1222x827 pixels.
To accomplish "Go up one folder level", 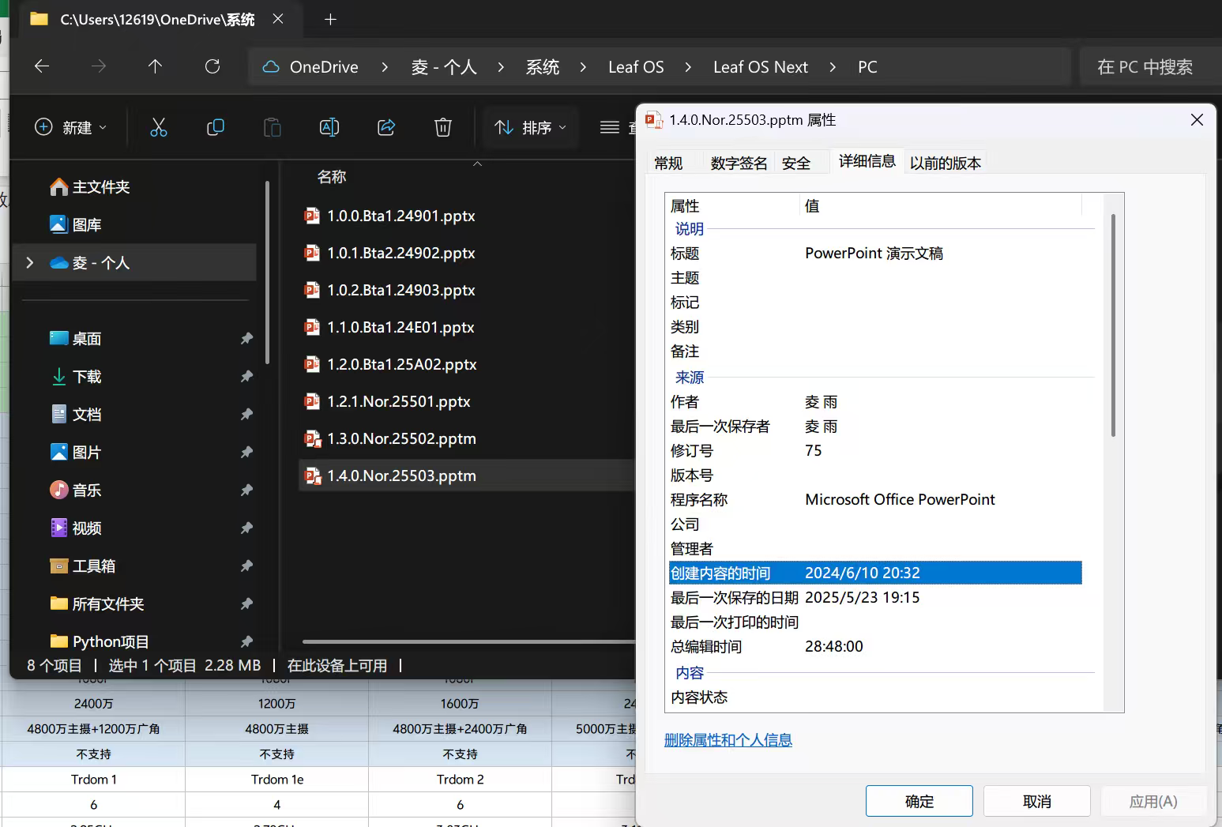I will click(156, 67).
